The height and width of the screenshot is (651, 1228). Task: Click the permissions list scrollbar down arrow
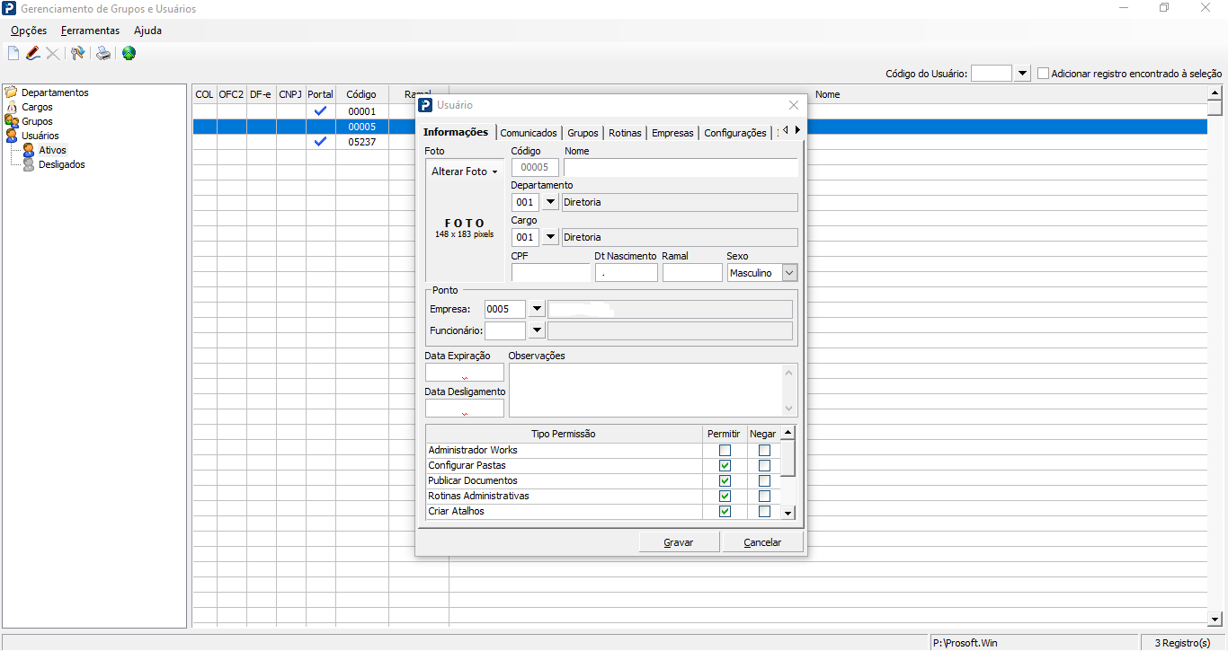click(788, 513)
